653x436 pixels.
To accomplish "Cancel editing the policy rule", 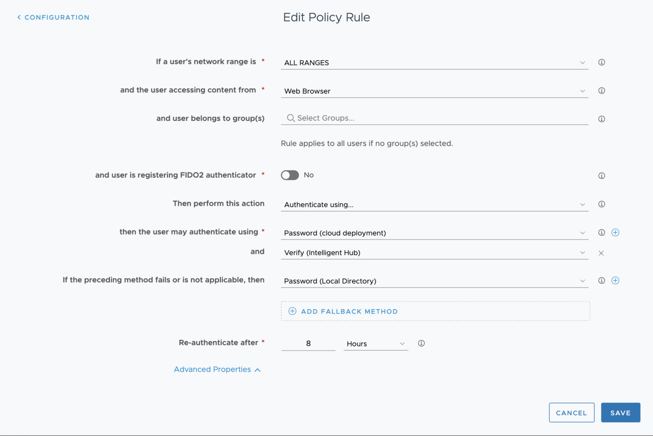I will tap(571, 412).
